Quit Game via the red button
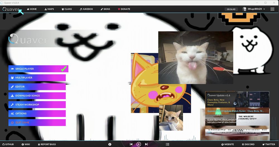Image resolution: width=279 pixels, height=147 pixels. point(37,122)
